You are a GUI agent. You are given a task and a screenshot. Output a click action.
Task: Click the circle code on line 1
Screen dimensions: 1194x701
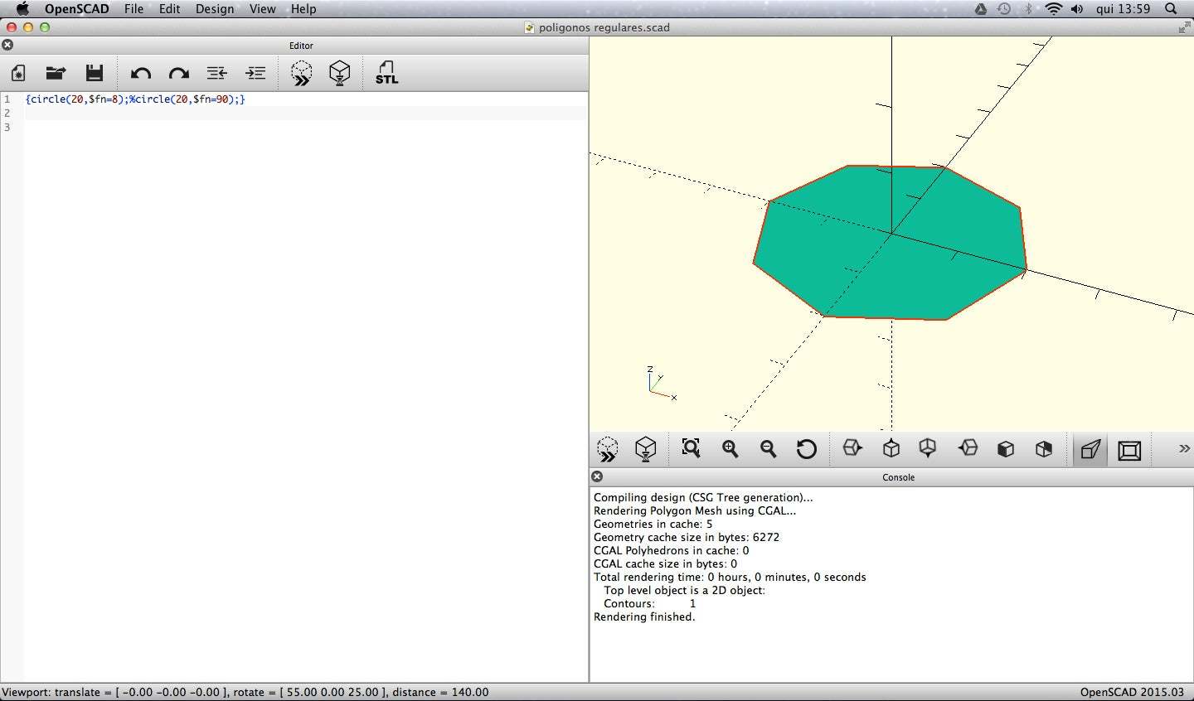pos(135,99)
